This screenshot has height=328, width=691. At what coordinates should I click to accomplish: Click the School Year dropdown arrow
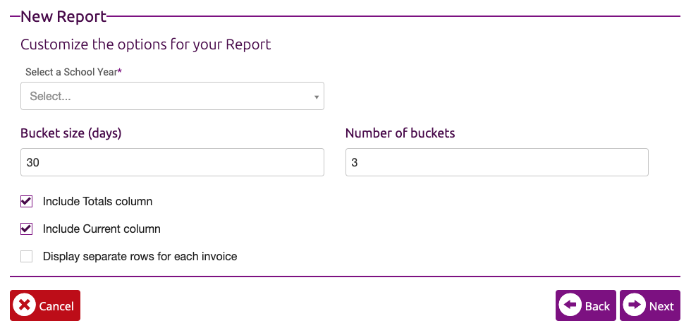tap(317, 97)
